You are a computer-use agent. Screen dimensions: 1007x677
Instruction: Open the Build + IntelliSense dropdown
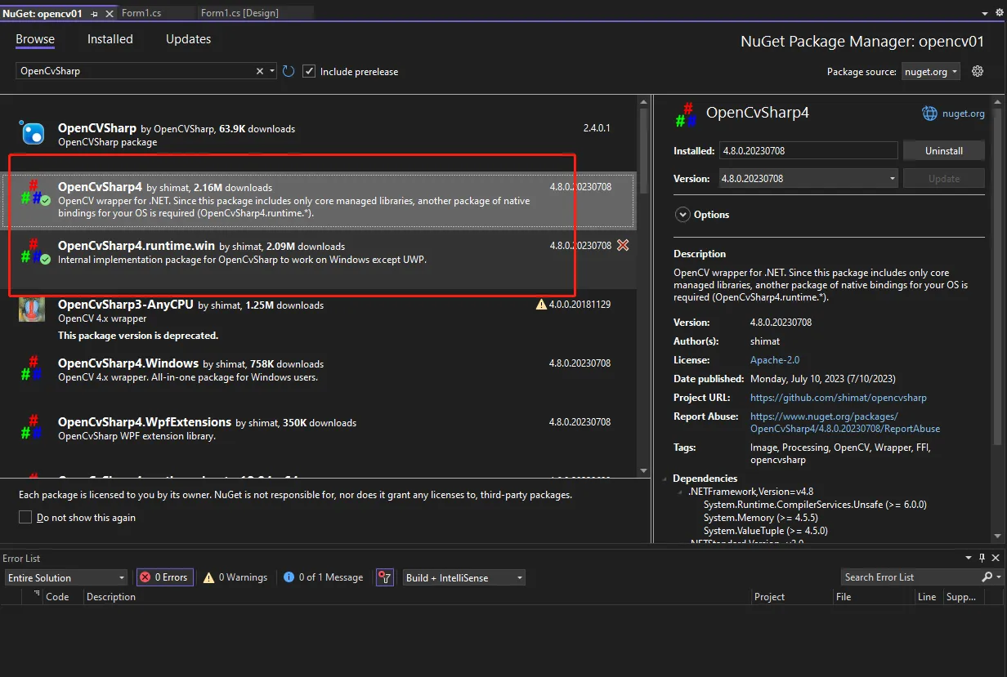[x=463, y=577]
